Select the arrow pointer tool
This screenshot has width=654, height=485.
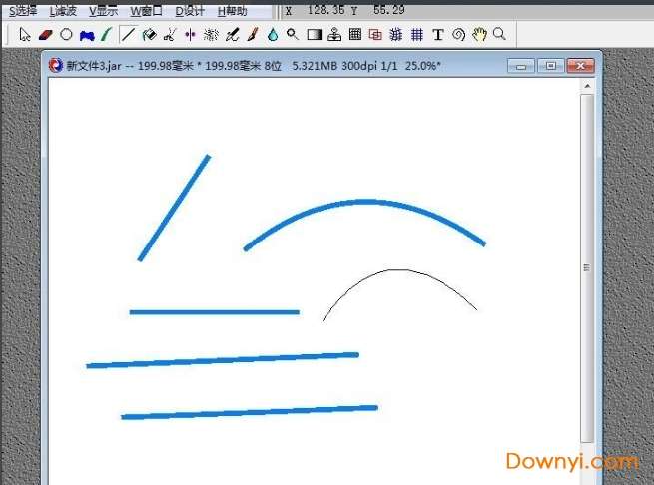click(x=25, y=35)
